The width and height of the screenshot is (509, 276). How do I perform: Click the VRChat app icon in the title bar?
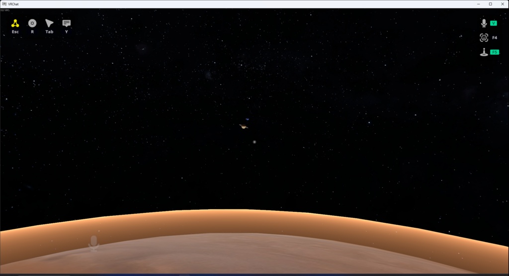click(4, 4)
